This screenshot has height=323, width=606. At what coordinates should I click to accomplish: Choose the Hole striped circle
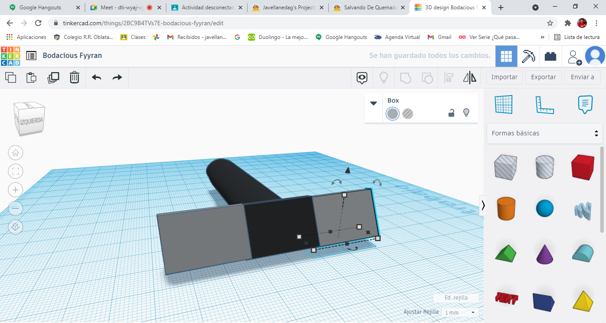(408, 114)
